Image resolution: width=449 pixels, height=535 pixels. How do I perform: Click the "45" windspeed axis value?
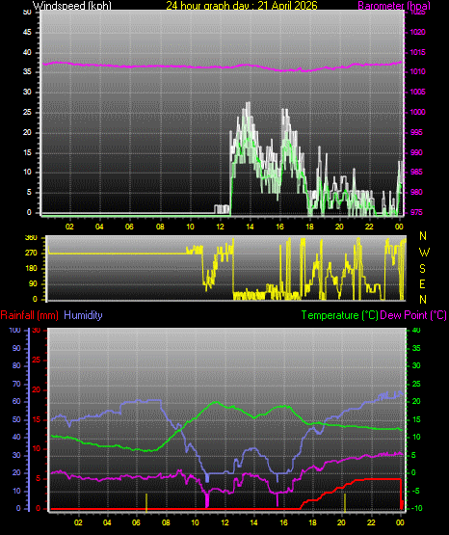27,33
